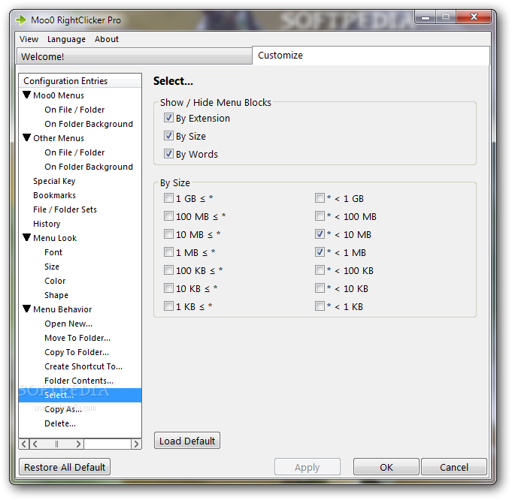Enable the * < 10 KB checkbox
Viewport: 512px width, 500px height.
point(320,288)
